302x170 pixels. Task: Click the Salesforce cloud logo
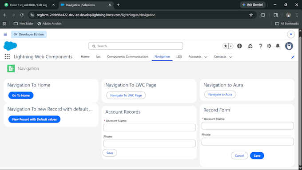[10, 46]
